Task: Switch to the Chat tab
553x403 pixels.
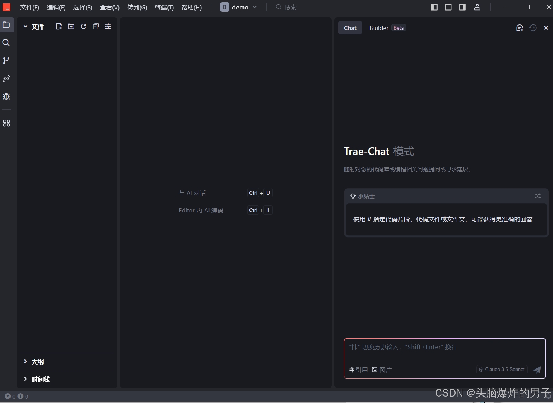Action: pos(350,28)
